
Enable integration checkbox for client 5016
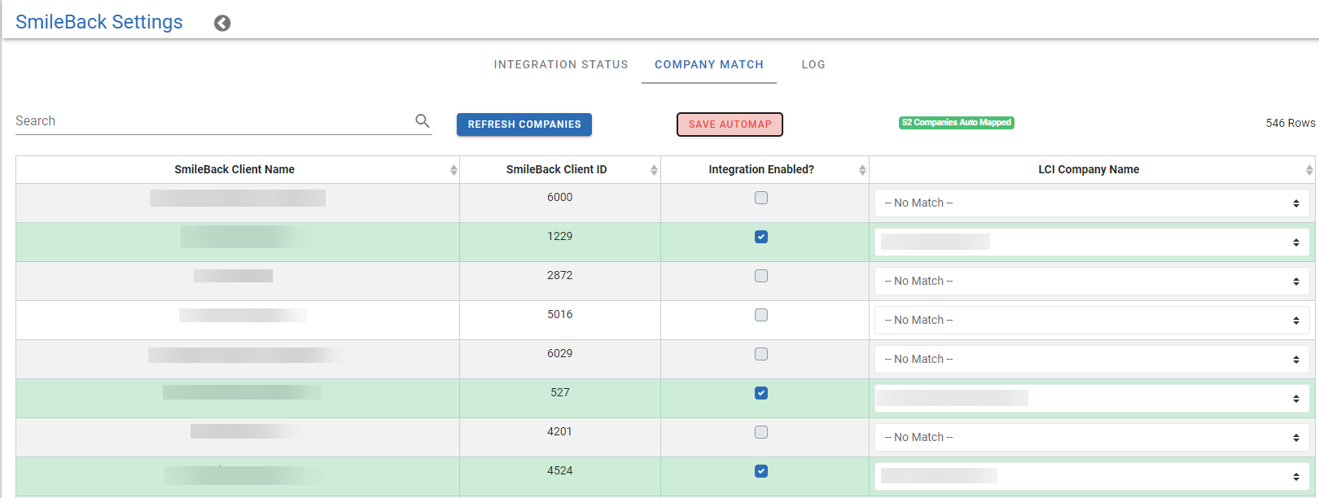pyautogui.click(x=761, y=315)
